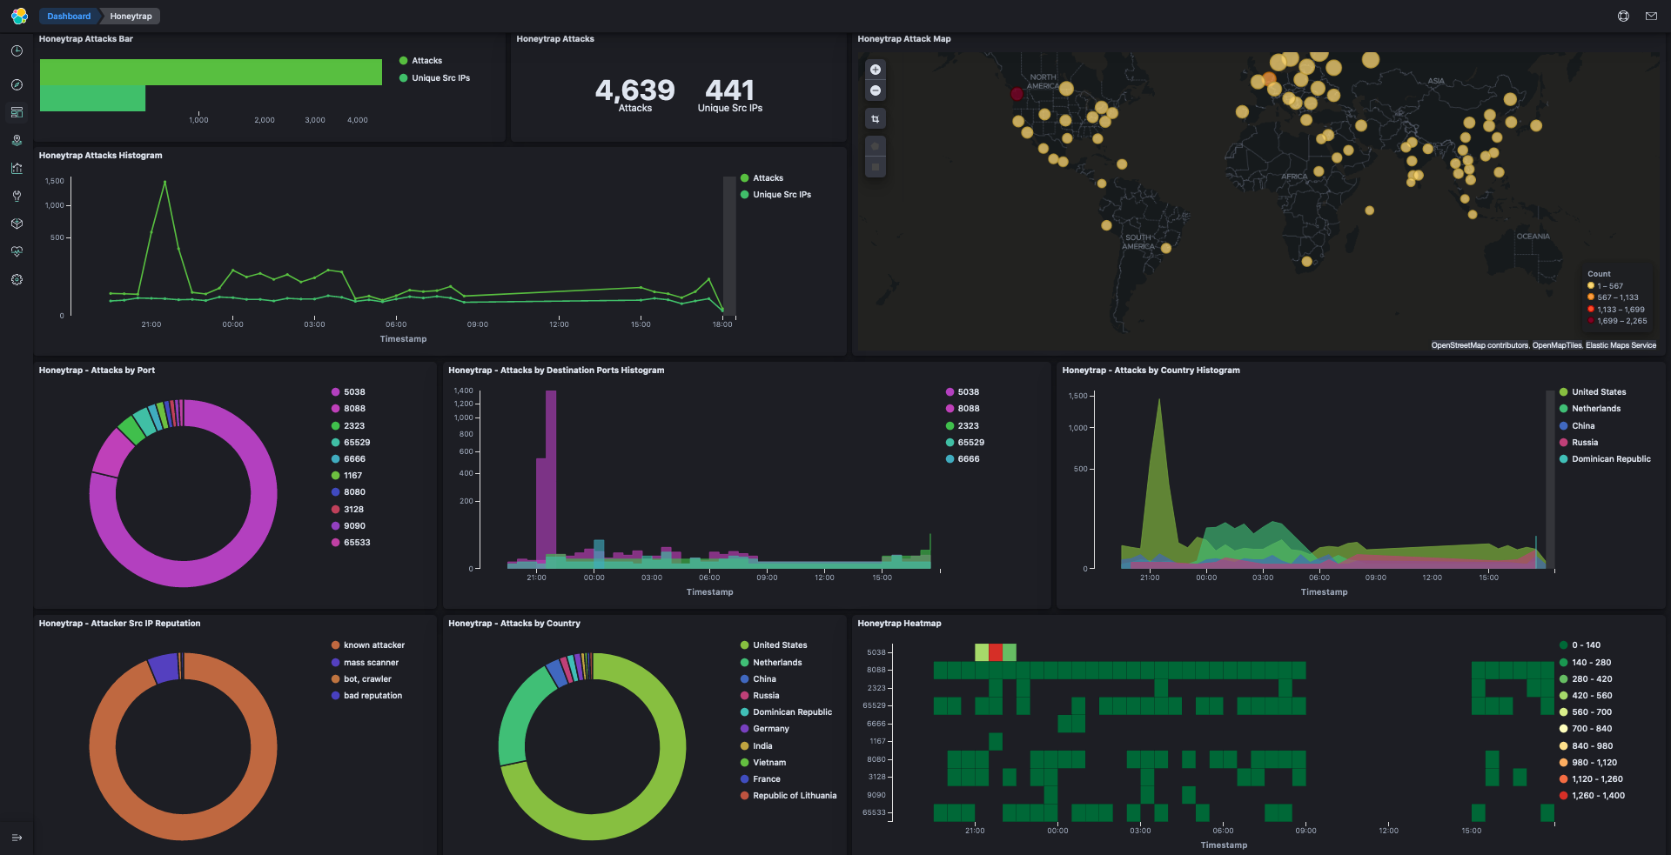
Task: Select the draw polygon tool on map
Action: (876, 146)
